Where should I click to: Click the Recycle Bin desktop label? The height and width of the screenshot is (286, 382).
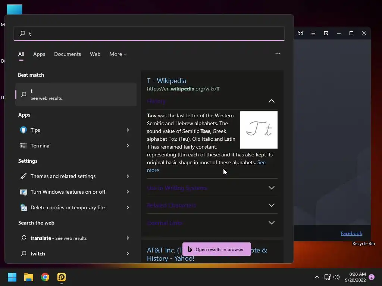point(363,244)
